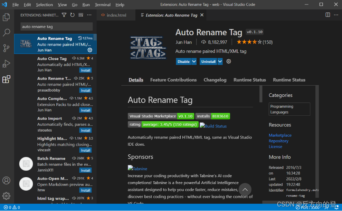
Task: Open the License resource link
Action: 275,146
